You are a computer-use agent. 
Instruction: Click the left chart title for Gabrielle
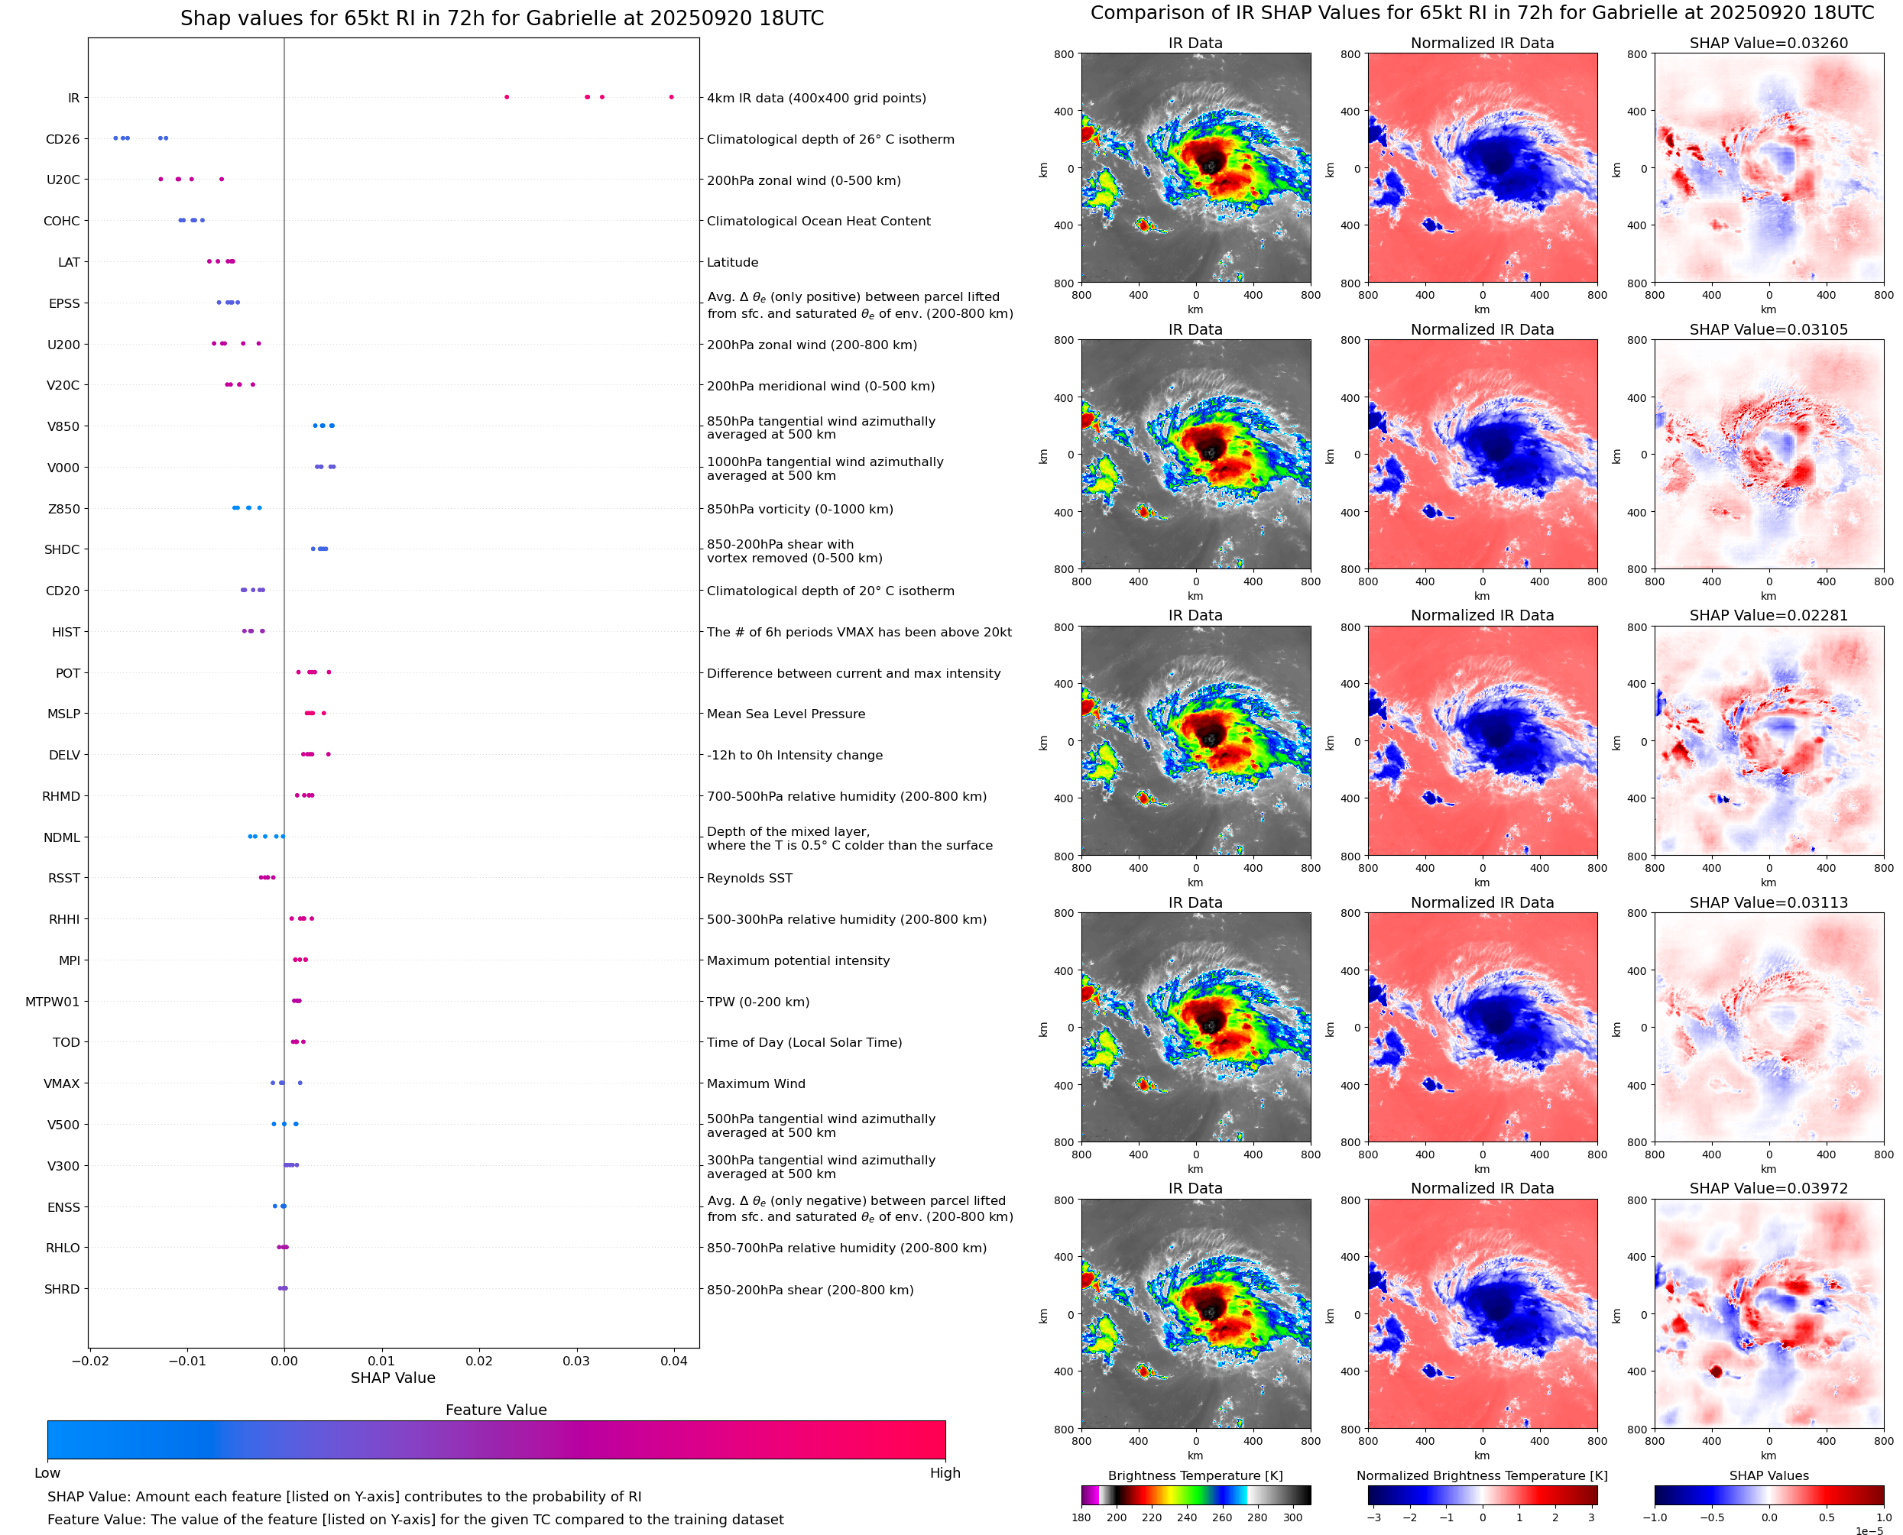click(x=501, y=18)
